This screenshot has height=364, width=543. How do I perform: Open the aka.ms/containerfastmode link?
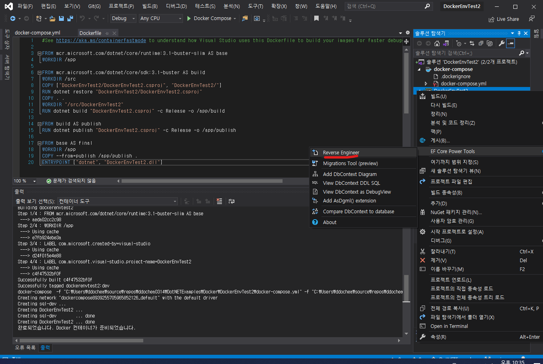tap(101, 40)
